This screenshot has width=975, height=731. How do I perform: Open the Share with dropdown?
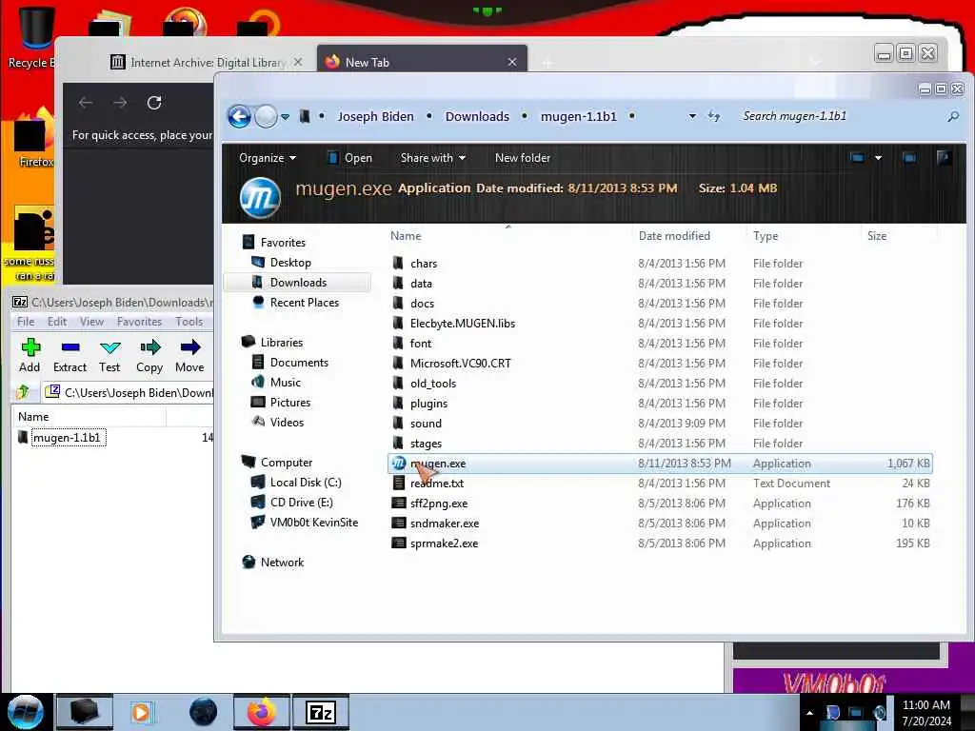pyautogui.click(x=433, y=158)
